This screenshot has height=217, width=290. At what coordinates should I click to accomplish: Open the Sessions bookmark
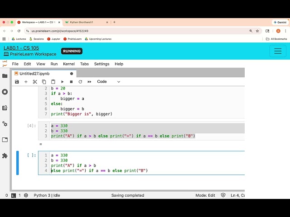coord(36,39)
